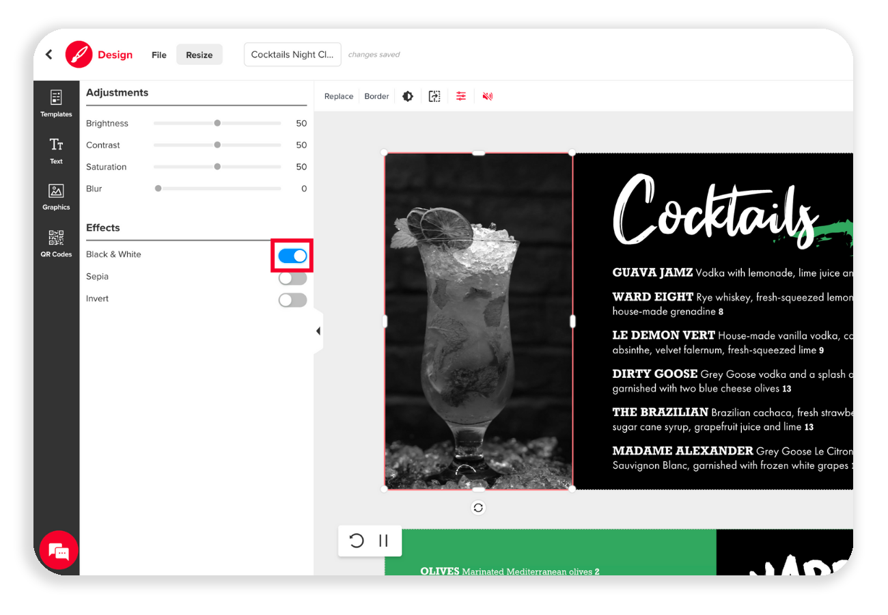Click the LE DEMON VERT menu text
This screenshot has height=615, width=888.
point(732,342)
